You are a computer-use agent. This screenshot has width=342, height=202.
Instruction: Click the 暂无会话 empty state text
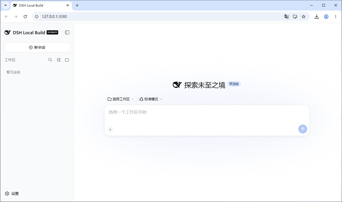[x=13, y=72]
